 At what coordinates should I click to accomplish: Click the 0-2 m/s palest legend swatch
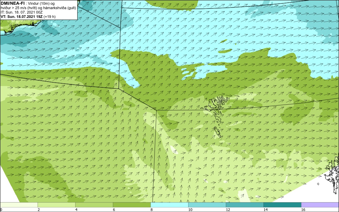click(x=19, y=205)
